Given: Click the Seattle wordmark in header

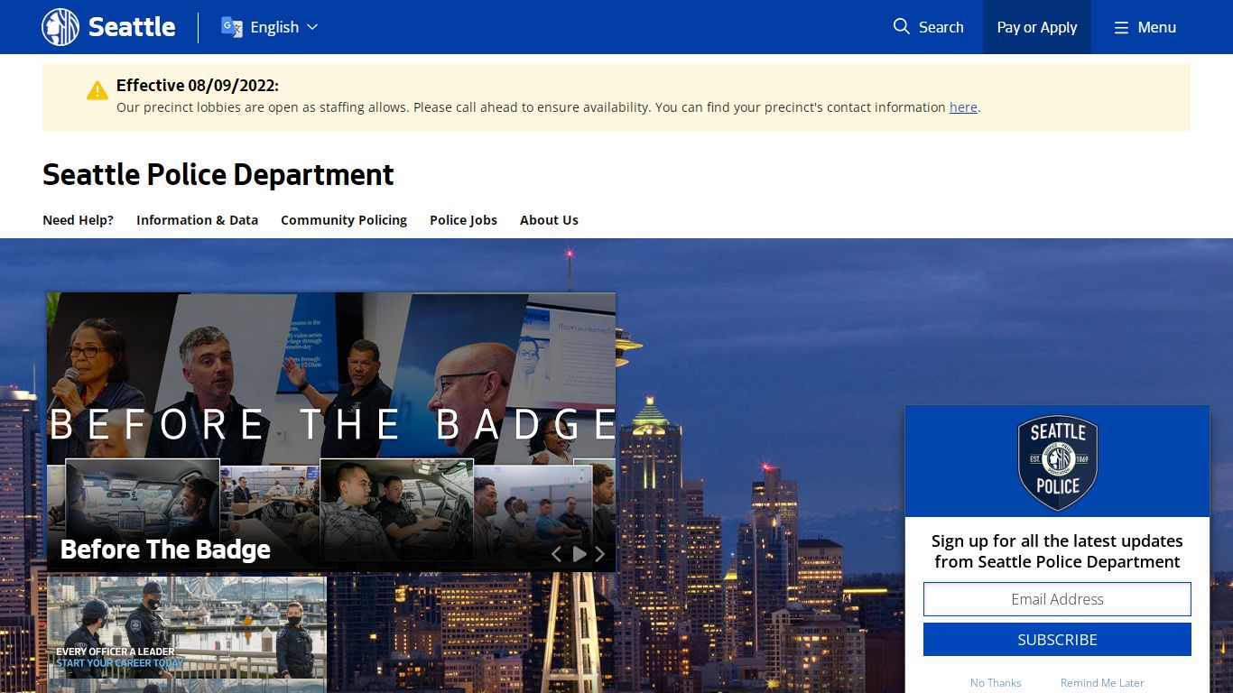Looking at the screenshot, I should coord(132,27).
